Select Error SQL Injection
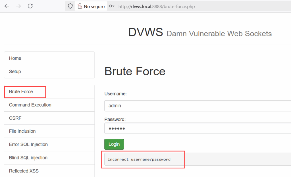Viewport: 291px width, 177px height. click(49, 145)
